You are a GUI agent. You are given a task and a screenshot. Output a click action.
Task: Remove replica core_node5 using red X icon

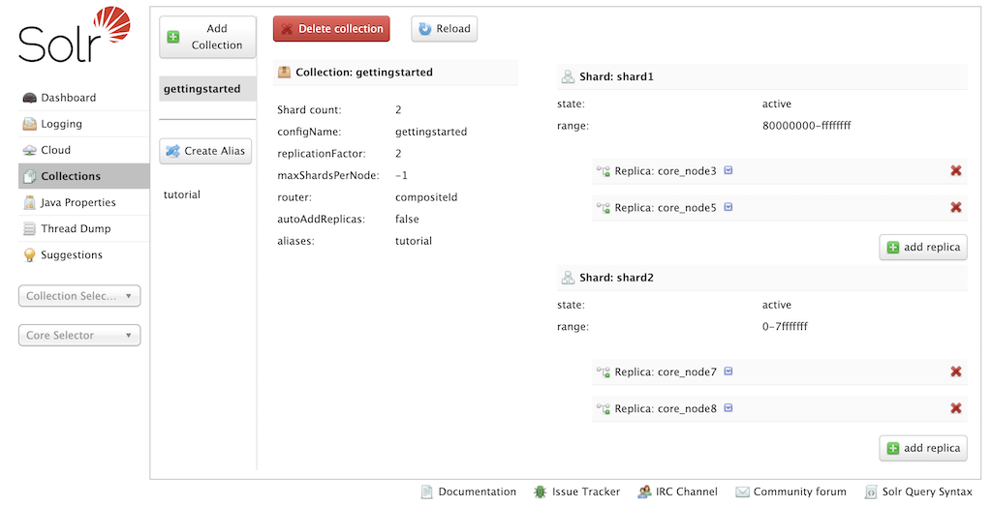point(955,207)
